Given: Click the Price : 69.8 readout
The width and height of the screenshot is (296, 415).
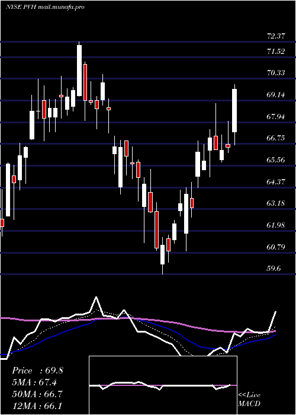Looking at the screenshot, I should tap(37, 371).
